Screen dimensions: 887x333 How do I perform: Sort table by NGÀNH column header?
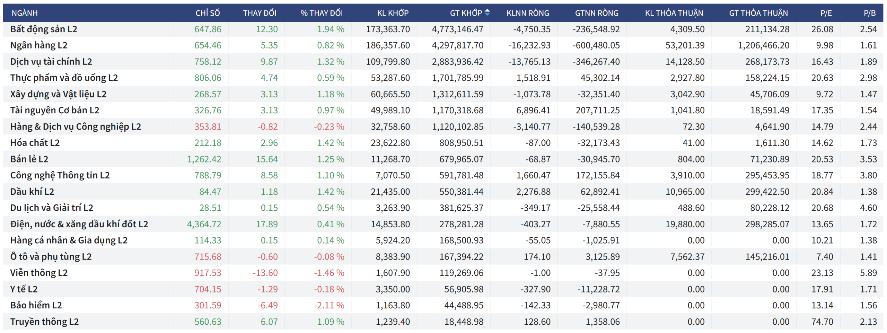pos(24,13)
